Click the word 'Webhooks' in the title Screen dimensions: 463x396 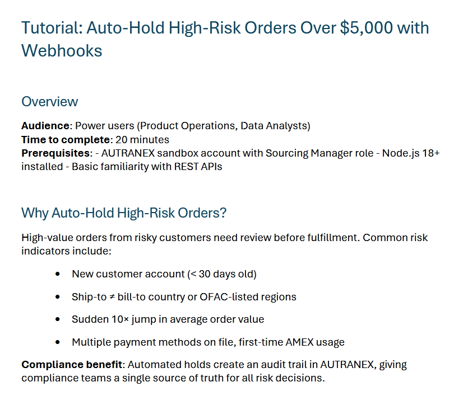(62, 50)
